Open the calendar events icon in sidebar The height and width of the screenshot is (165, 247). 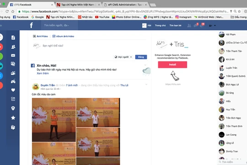point(13,99)
